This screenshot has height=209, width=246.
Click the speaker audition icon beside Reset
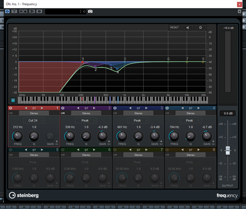pos(187,28)
